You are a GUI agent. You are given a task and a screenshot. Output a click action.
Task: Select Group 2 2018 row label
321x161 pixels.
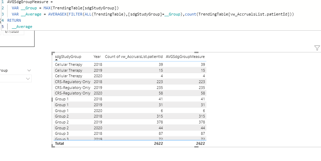tap(62, 116)
